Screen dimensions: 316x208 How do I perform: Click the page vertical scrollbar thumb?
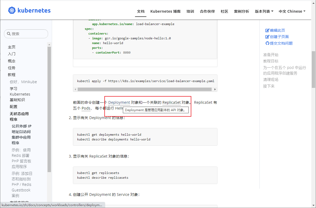tap(313, 69)
